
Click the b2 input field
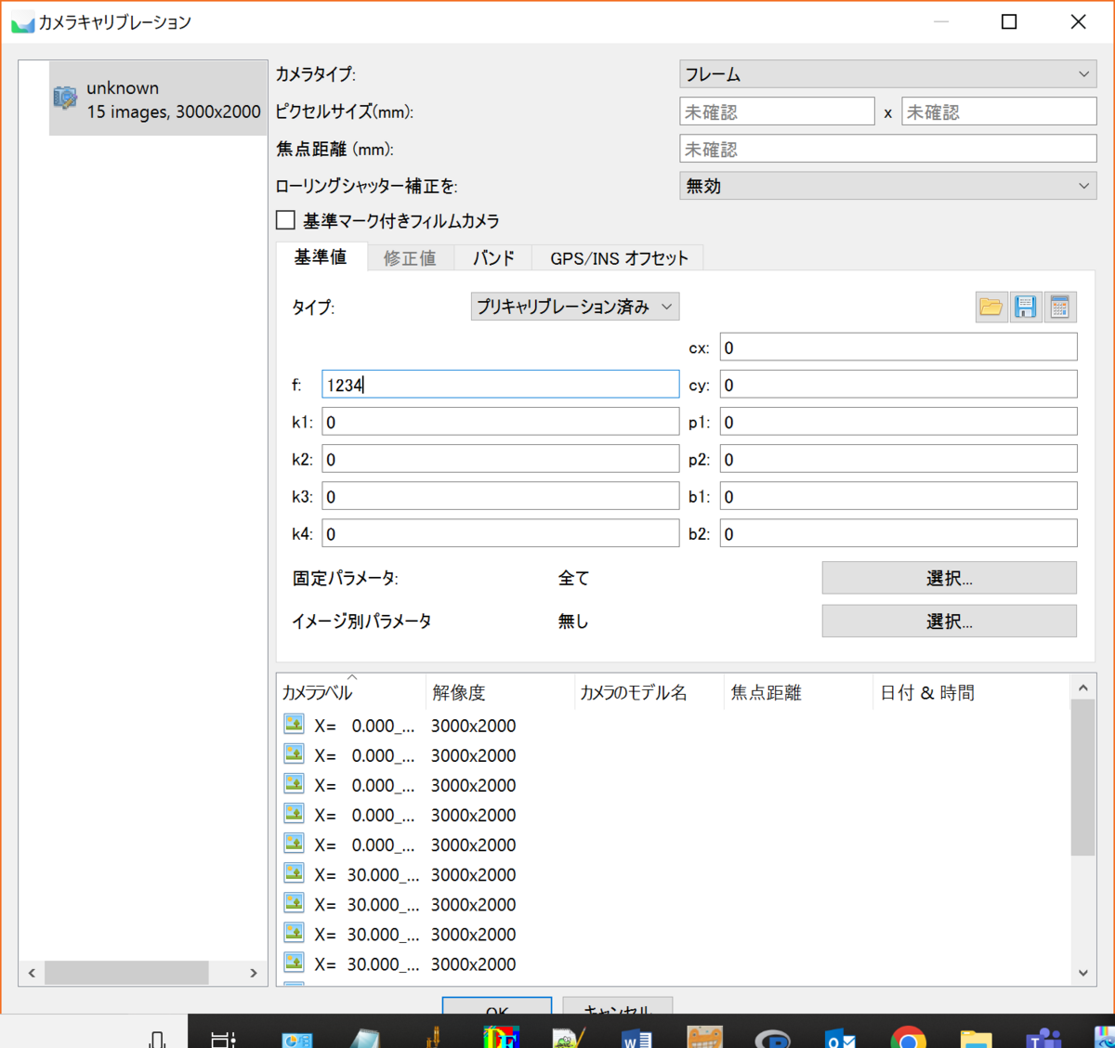point(899,533)
